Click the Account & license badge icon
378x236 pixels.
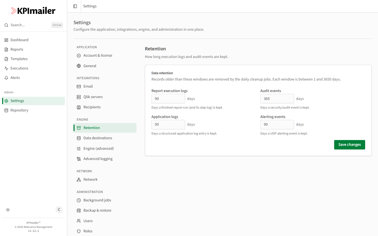(x=79, y=56)
